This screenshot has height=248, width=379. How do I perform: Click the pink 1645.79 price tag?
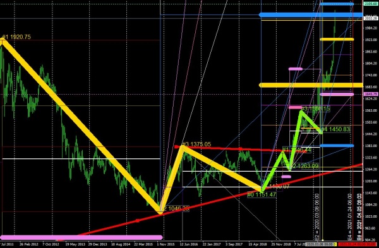(x=371, y=94)
